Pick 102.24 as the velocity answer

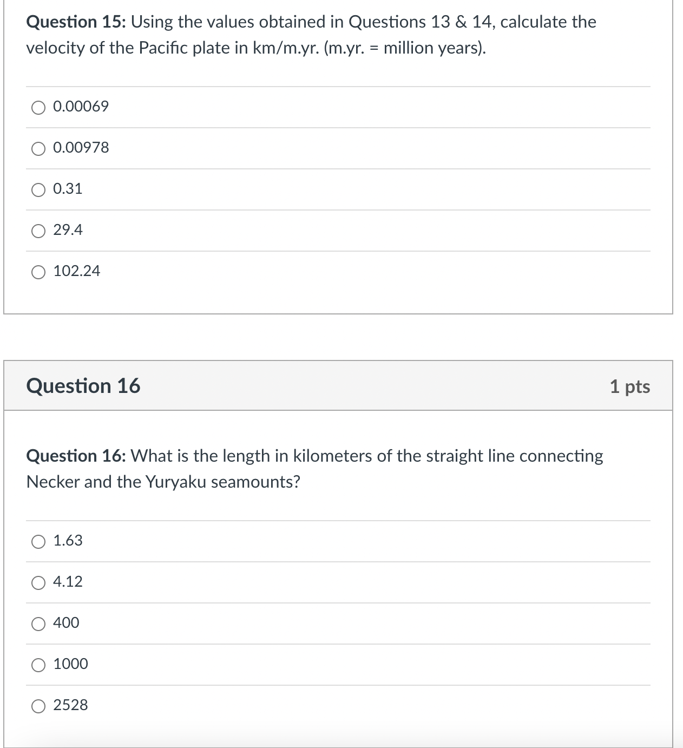tap(37, 272)
